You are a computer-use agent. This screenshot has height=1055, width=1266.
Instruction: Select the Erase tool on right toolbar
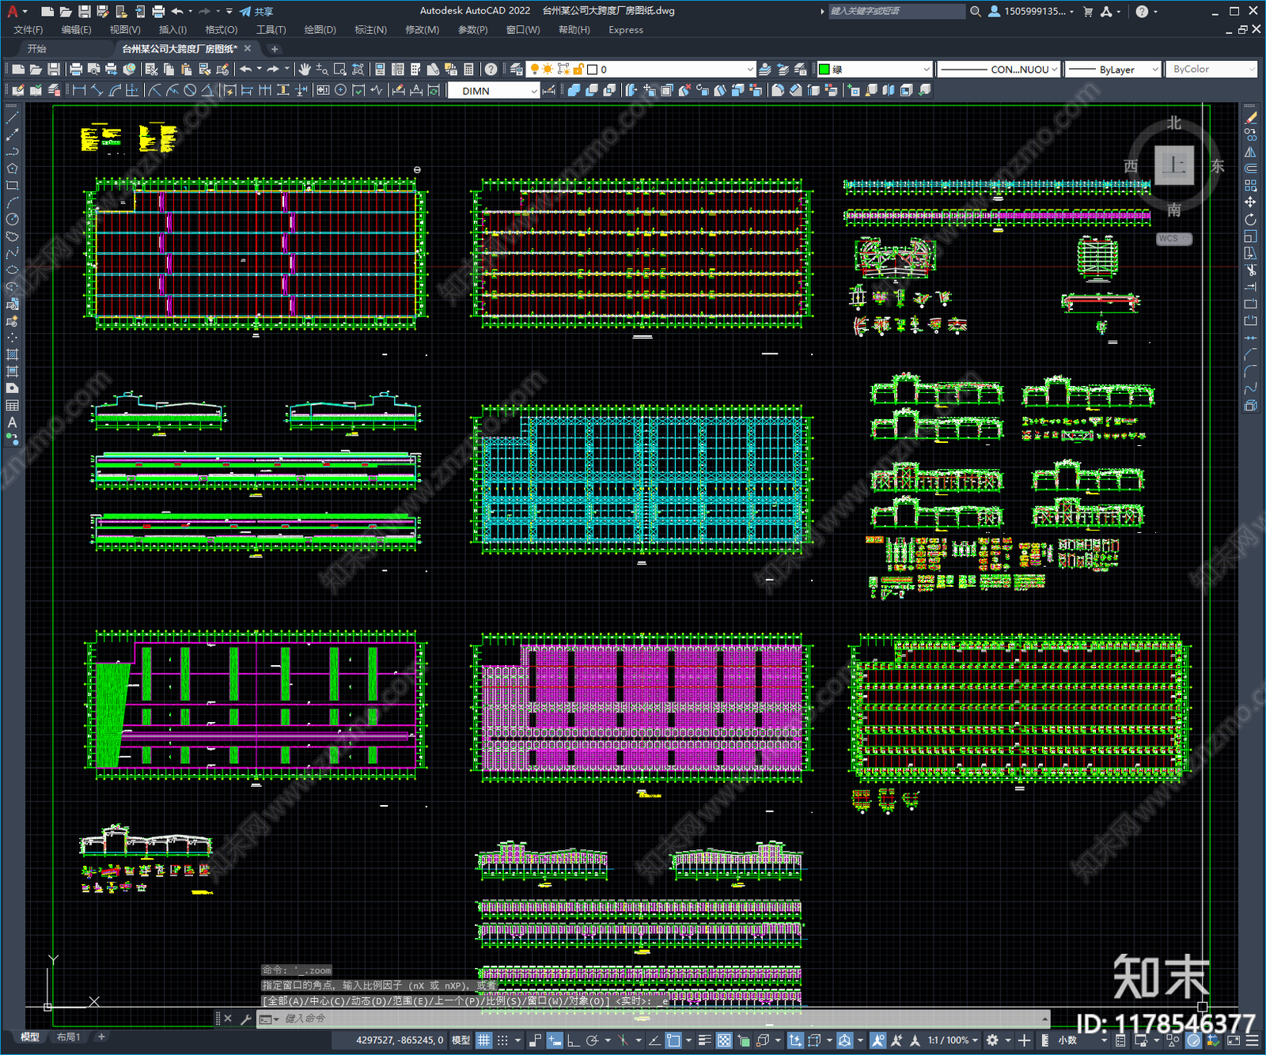coord(1250,118)
